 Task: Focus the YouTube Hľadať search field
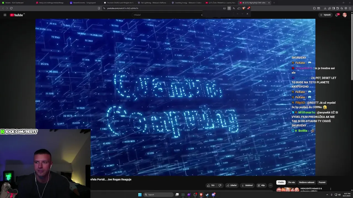point(167,15)
